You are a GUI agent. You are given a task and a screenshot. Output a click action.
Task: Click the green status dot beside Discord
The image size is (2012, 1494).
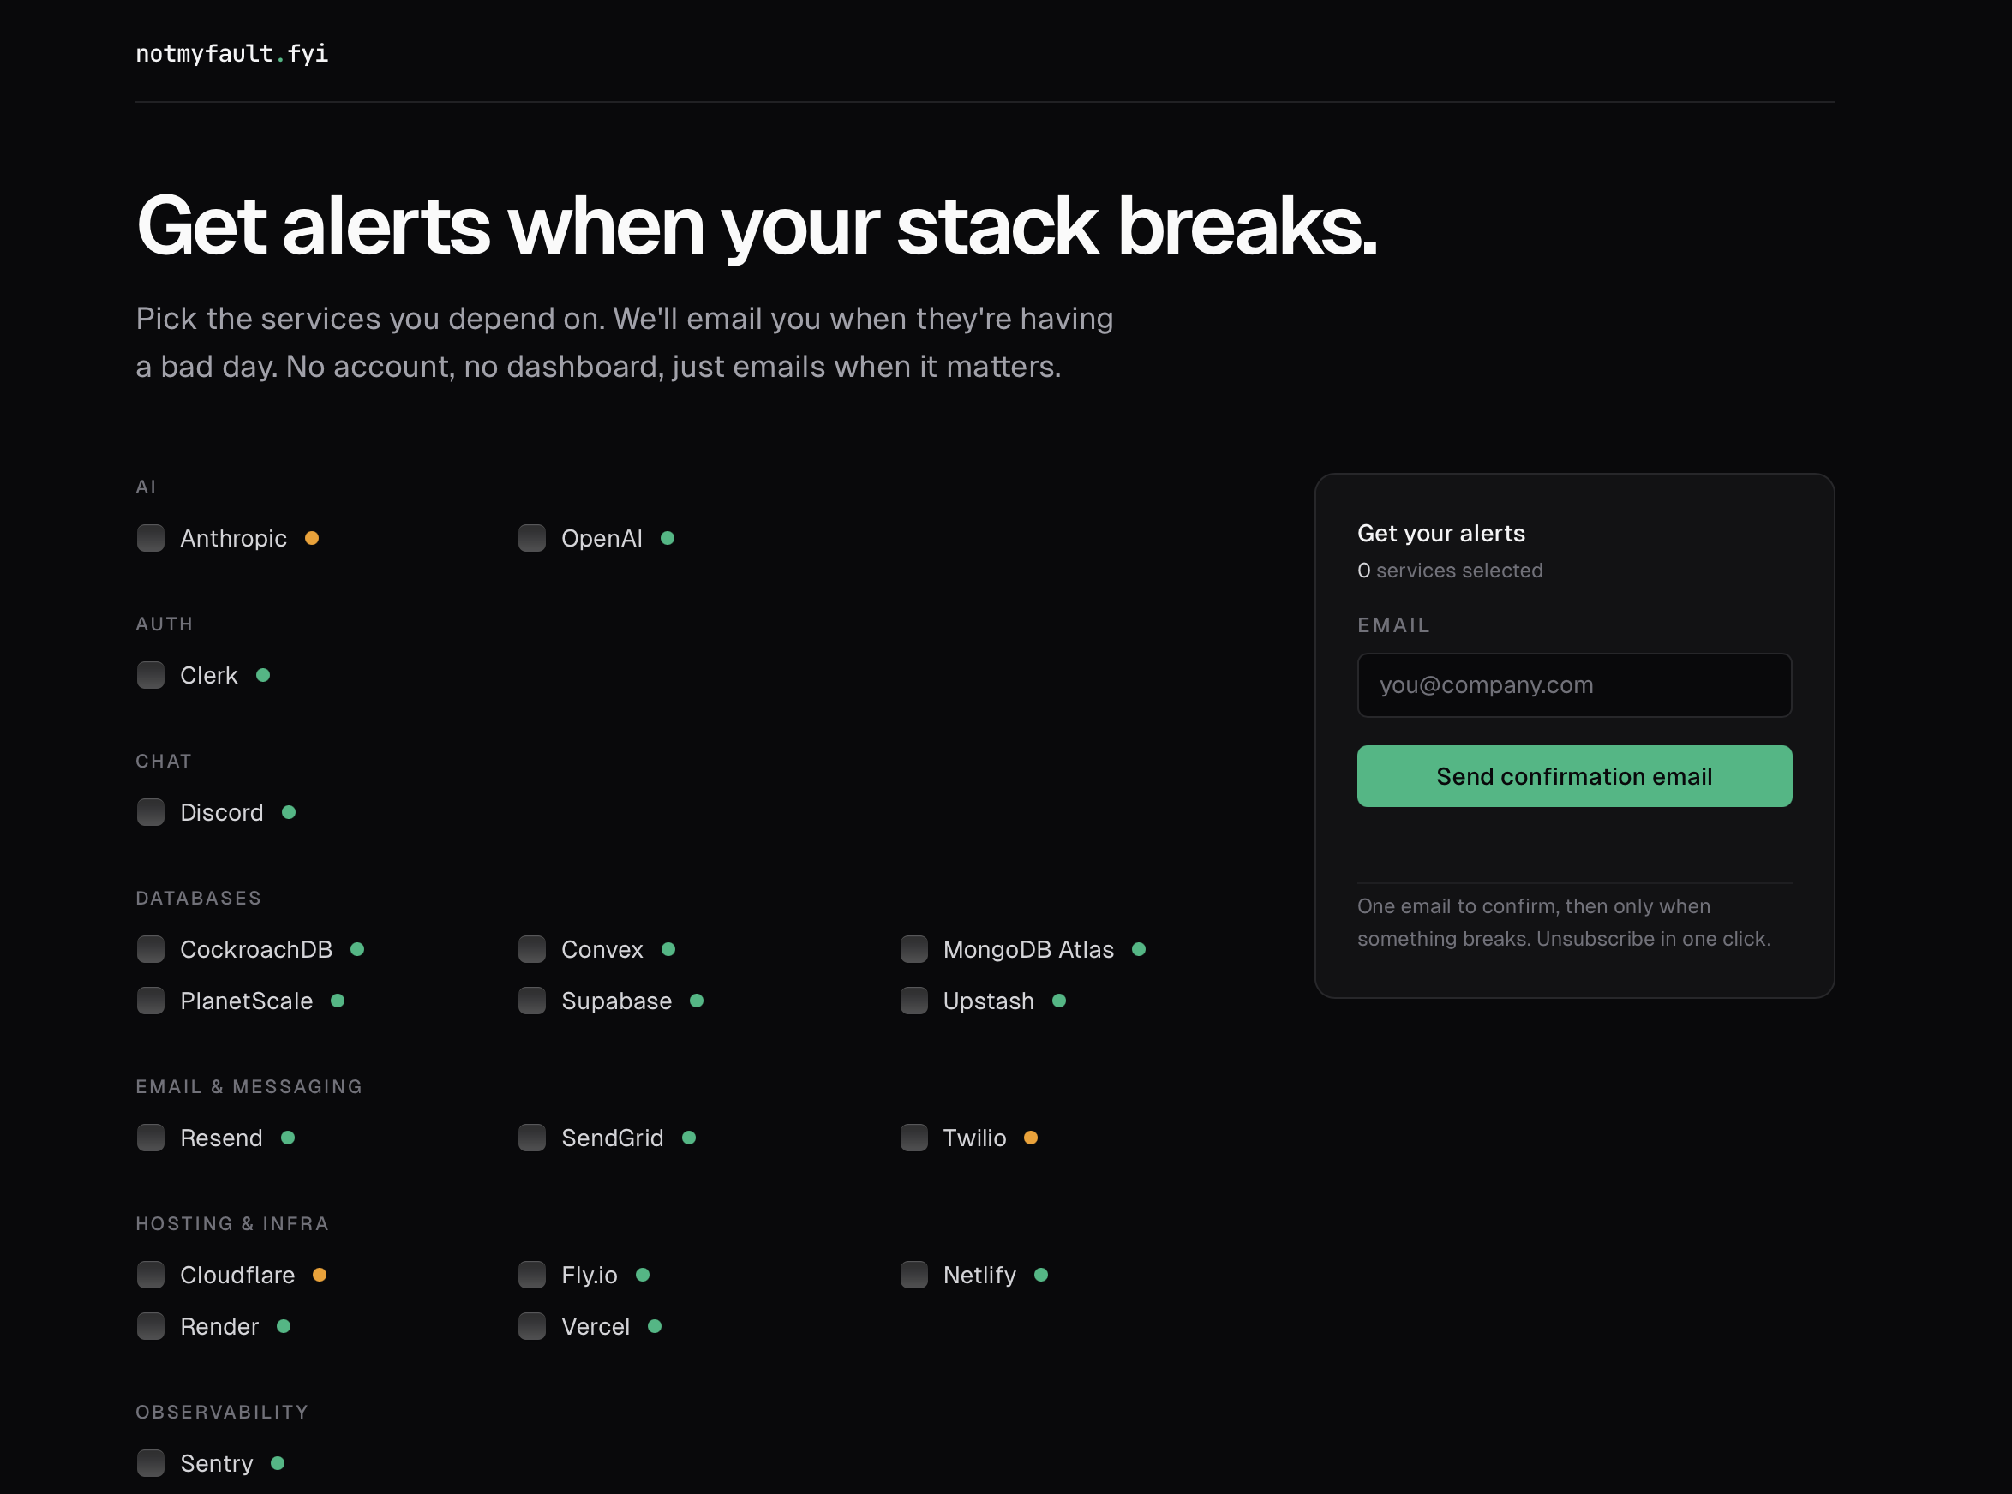tap(289, 812)
